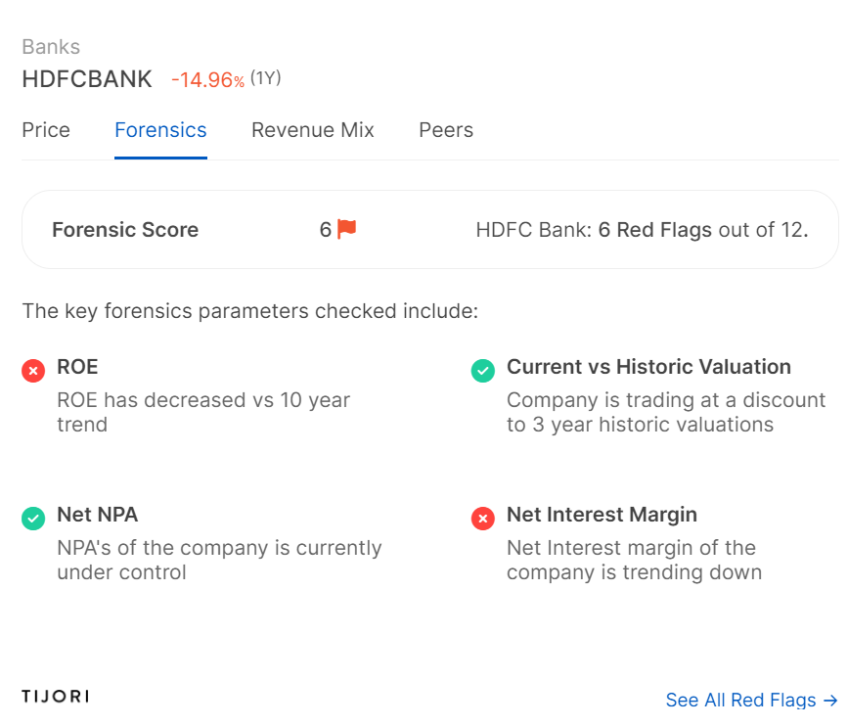
Task: Open the Peers tab
Action: tap(446, 130)
